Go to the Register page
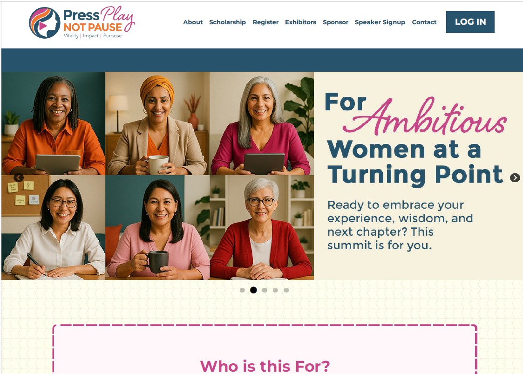This screenshot has width=523, height=374. pos(265,22)
